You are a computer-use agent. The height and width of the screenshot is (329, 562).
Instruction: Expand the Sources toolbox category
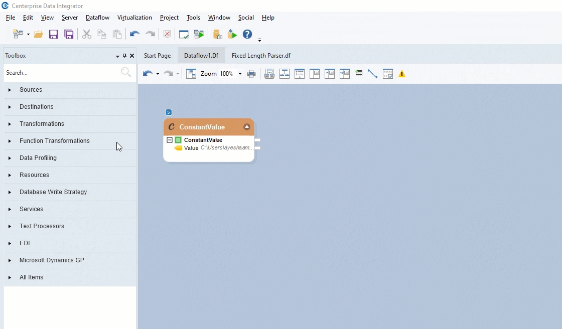[x=10, y=90]
